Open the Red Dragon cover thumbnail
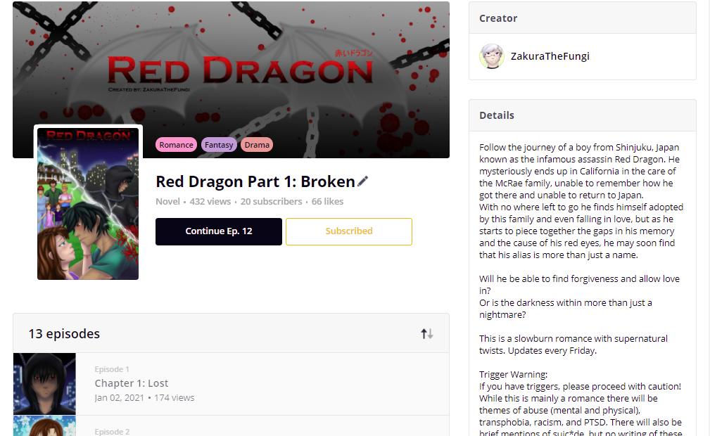This screenshot has height=436, width=710. click(x=88, y=204)
